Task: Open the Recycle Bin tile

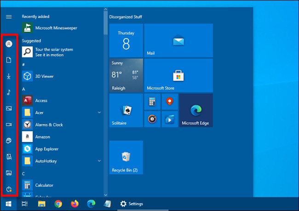Action: click(126, 158)
